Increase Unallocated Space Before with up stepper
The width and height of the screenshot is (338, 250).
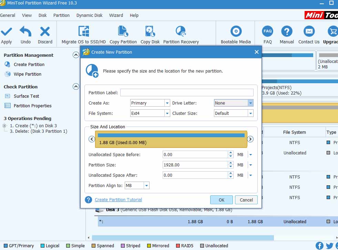pos(231,153)
